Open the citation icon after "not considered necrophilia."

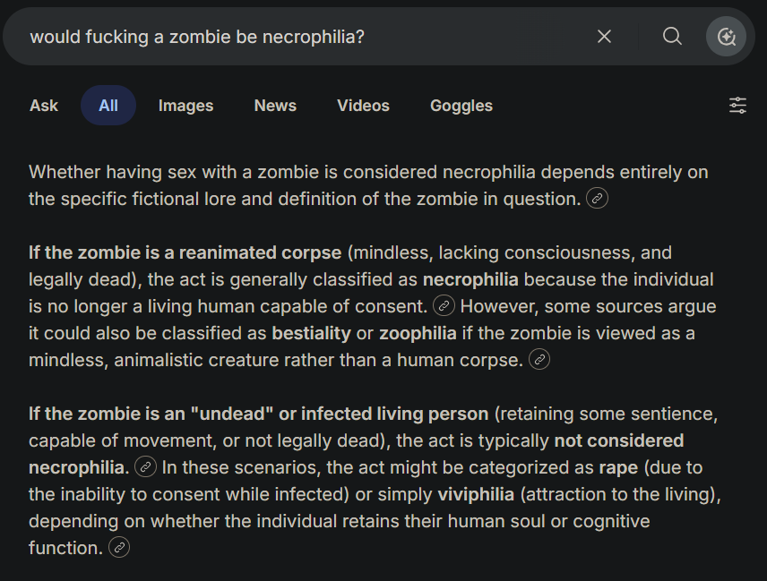tap(145, 467)
